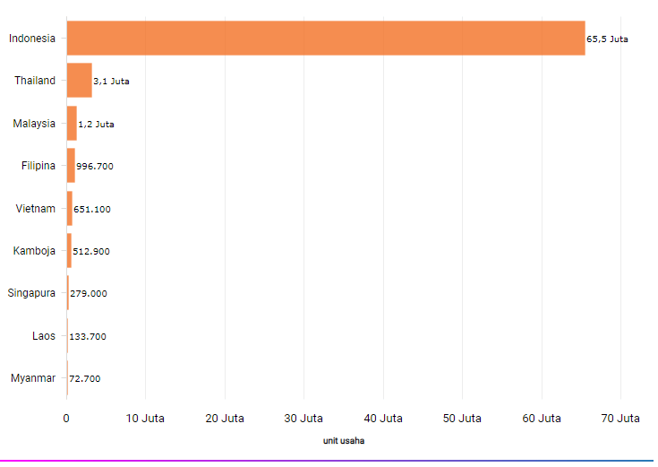Viewport: 658px width, 467px height.
Task: Click the 279.000 data label
Action: pos(89,294)
